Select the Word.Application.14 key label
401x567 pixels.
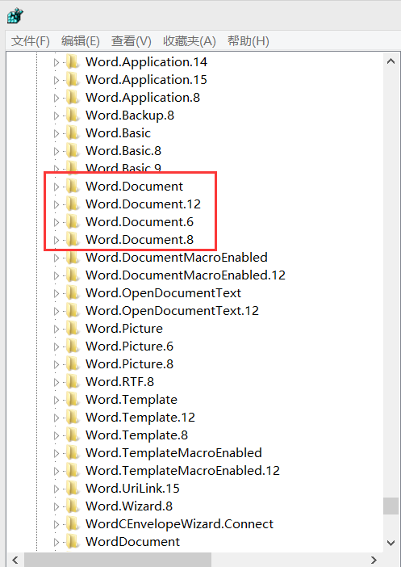[x=146, y=62]
